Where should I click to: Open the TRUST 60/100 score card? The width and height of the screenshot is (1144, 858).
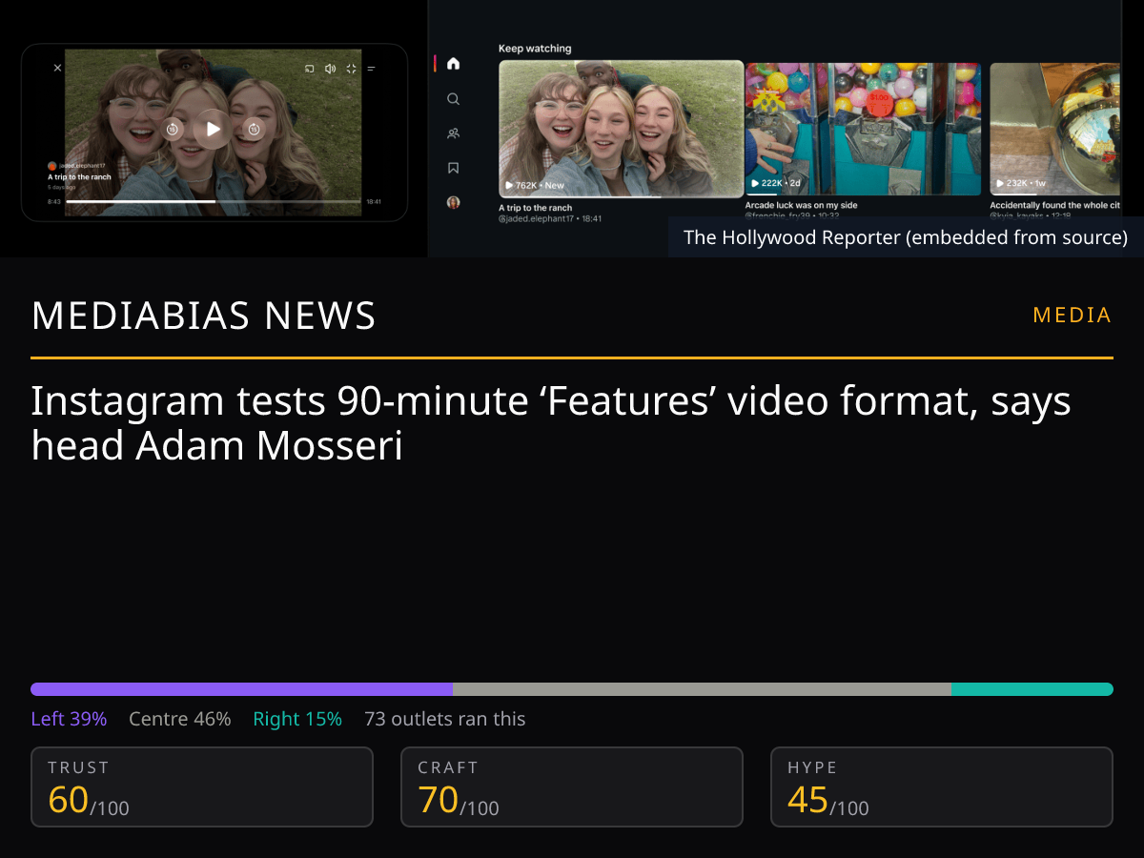[x=202, y=786]
